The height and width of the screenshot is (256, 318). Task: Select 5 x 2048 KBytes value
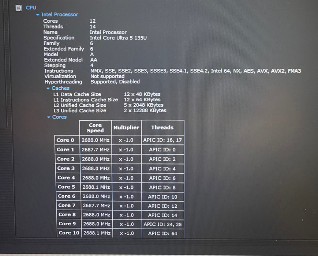[143, 105]
